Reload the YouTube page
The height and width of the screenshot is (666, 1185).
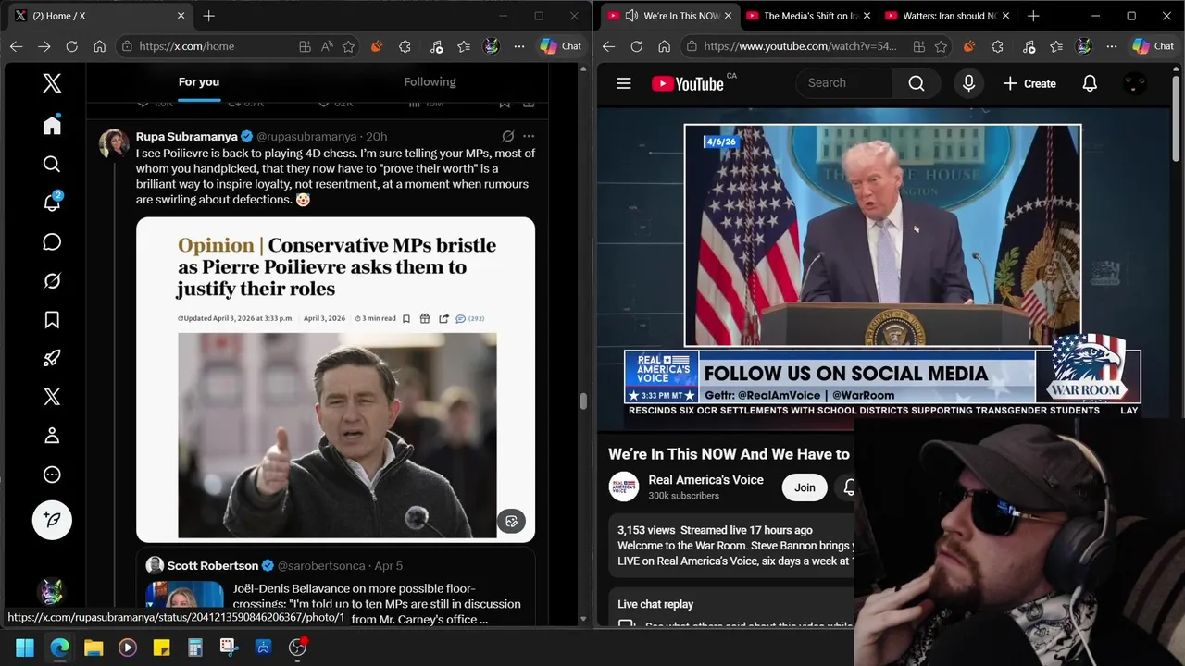tap(636, 46)
